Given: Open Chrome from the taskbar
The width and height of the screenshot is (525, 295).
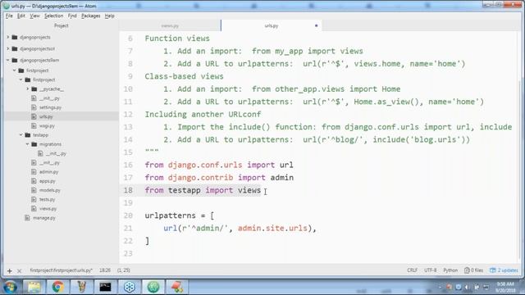Looking at the screenshot, I should [57, 287].
